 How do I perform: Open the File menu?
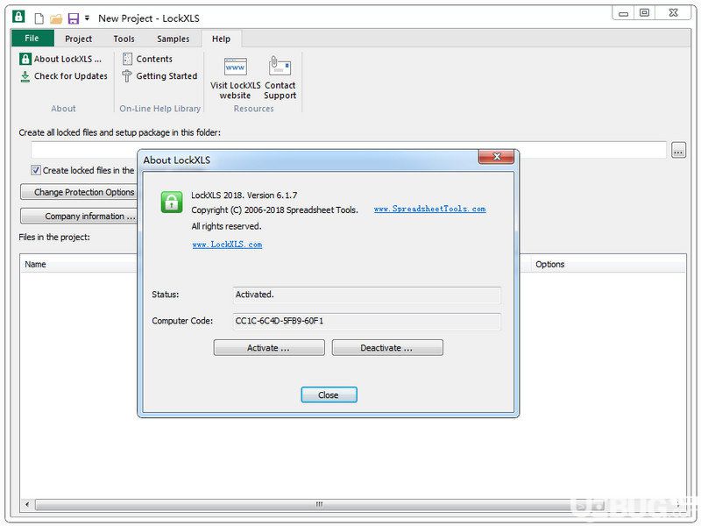click(32, 38)
